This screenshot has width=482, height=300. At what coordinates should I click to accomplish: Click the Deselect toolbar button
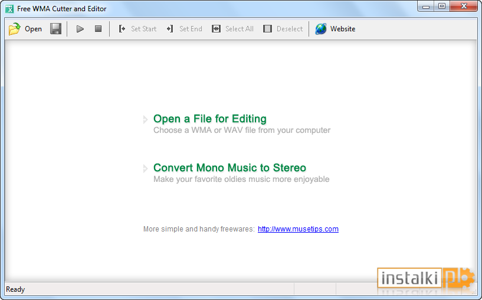283,28
